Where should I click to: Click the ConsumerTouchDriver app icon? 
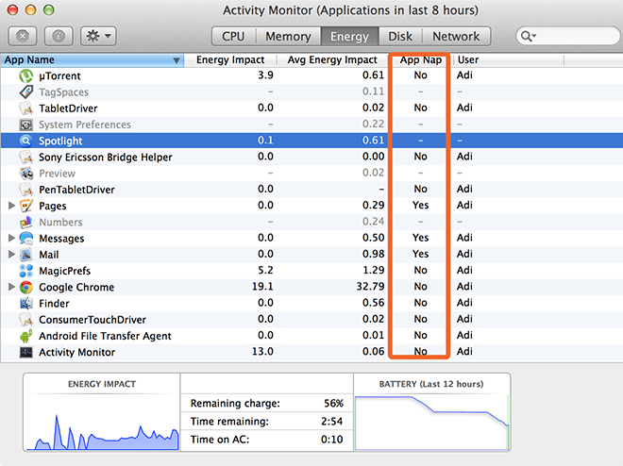[26, 320]
